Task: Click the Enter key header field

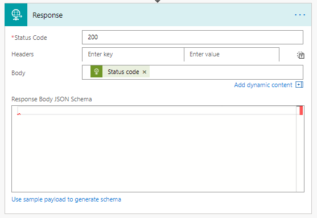Action: pos(133,54)
